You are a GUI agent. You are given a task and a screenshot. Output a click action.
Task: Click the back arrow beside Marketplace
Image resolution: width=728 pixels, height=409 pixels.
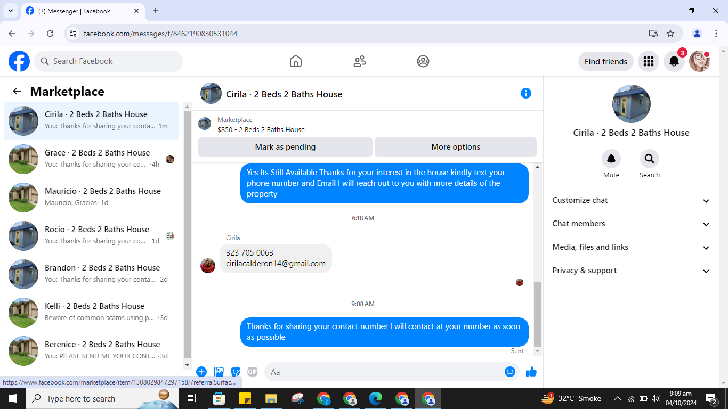pyautogui.click(x=17, y=91)
